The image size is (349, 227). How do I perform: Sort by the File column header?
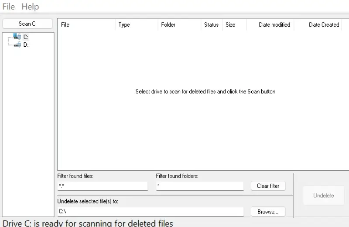point(86,25)
